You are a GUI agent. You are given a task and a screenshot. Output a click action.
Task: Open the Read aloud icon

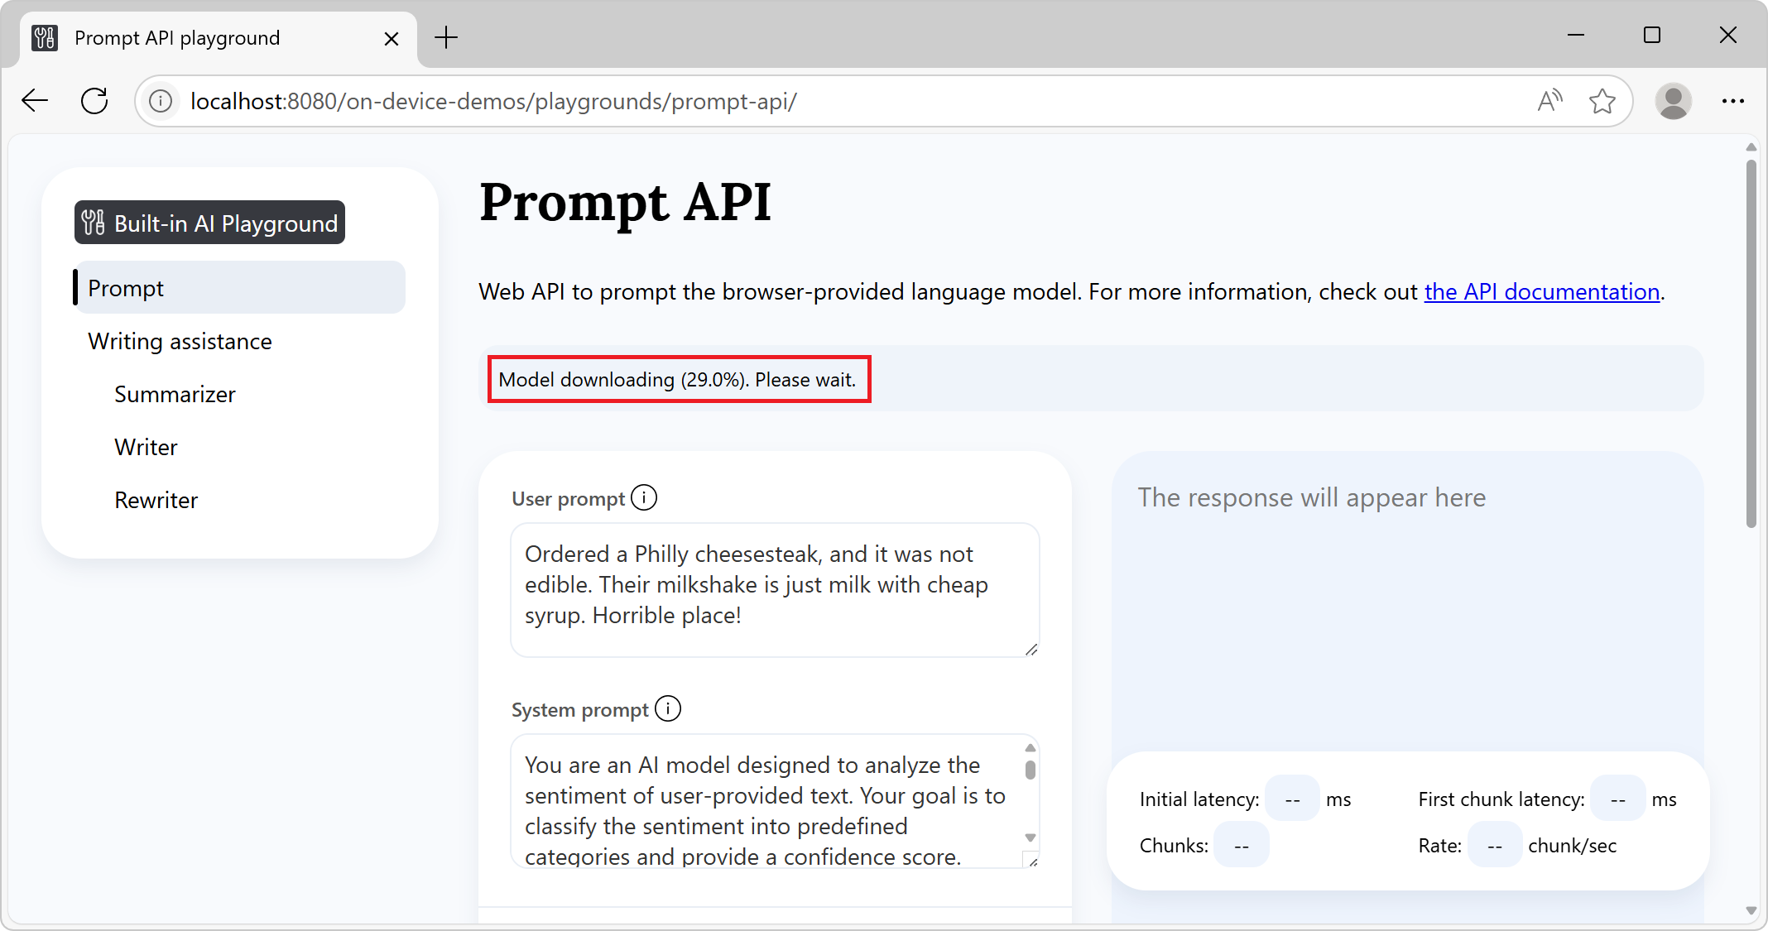(1549, 101)
